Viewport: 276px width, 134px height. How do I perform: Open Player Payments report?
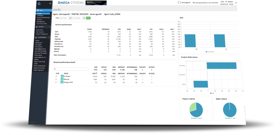tap(39, 70)
